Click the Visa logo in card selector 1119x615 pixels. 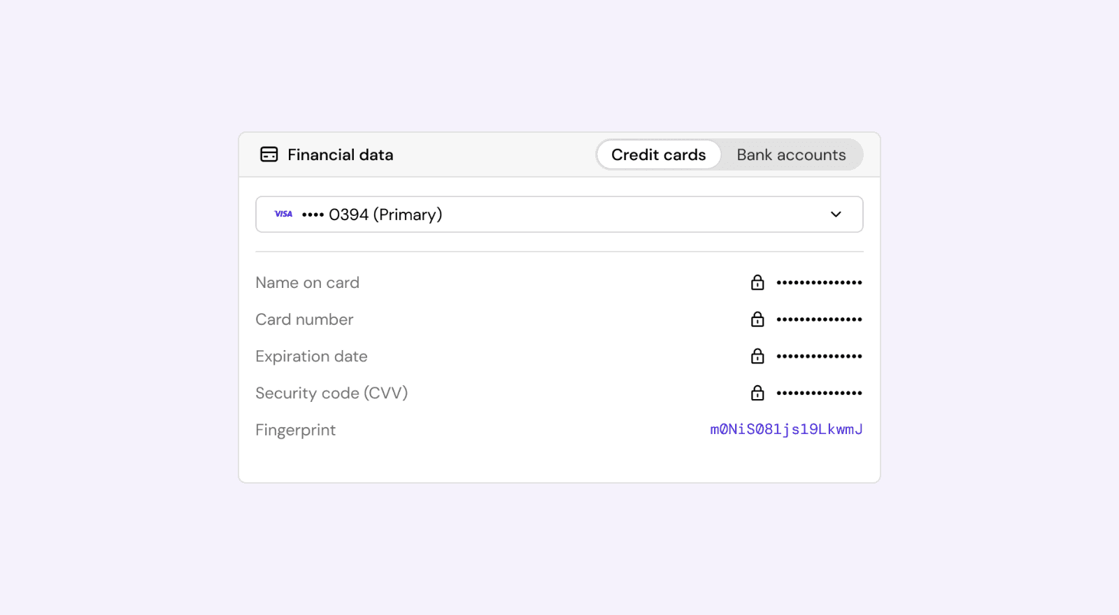[x=283, y=214]
